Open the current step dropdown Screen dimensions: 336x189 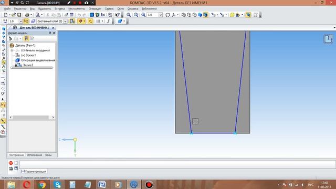20,21
